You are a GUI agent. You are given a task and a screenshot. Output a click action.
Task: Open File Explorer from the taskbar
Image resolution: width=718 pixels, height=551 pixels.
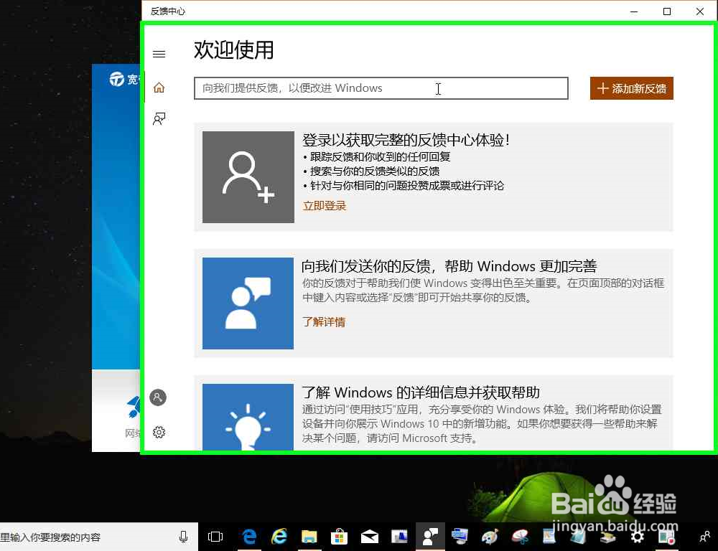point(309,536)
